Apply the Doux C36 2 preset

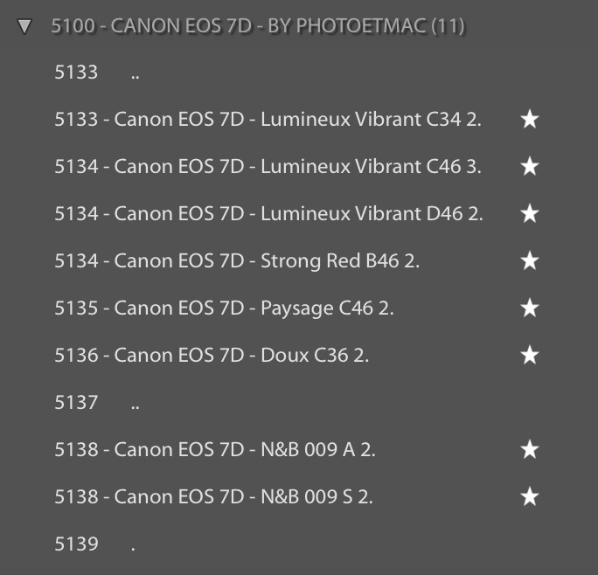212,356
